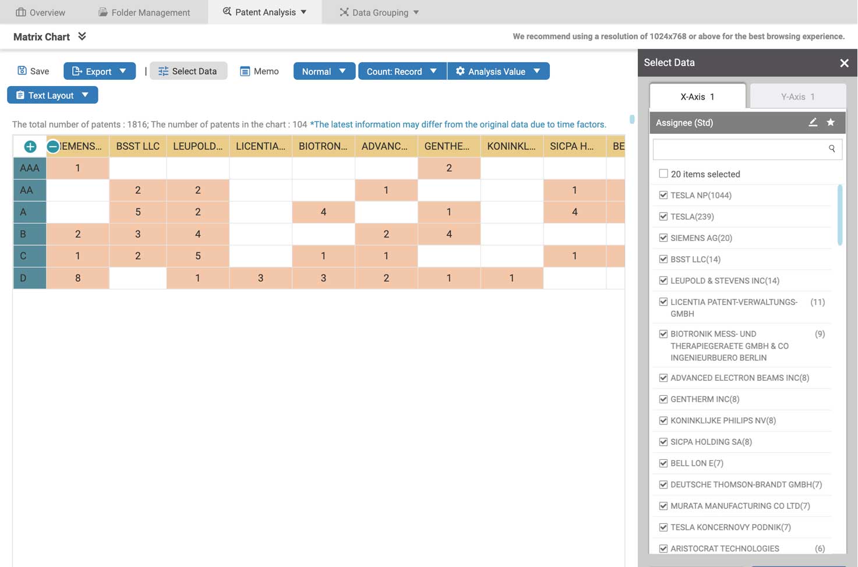The image size is (858, 567).
Task: Click the KONINKL... cell in row D
Action: (x=511, y=278)
